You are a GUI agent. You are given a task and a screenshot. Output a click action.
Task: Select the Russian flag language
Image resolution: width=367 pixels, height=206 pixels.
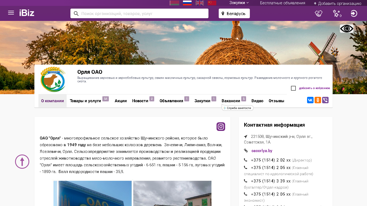pos(187,3)
